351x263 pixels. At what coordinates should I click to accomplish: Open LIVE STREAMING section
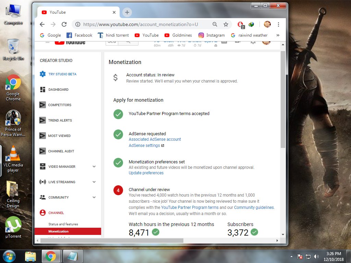[62, 182]
